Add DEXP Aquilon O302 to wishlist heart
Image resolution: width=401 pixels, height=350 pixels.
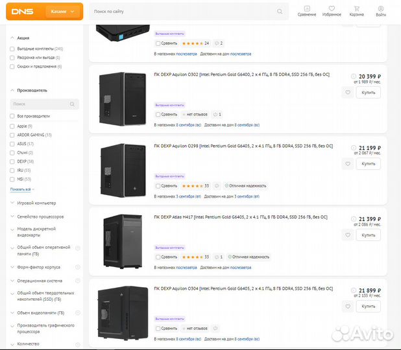pyautogui.click(x=348, y=93)
